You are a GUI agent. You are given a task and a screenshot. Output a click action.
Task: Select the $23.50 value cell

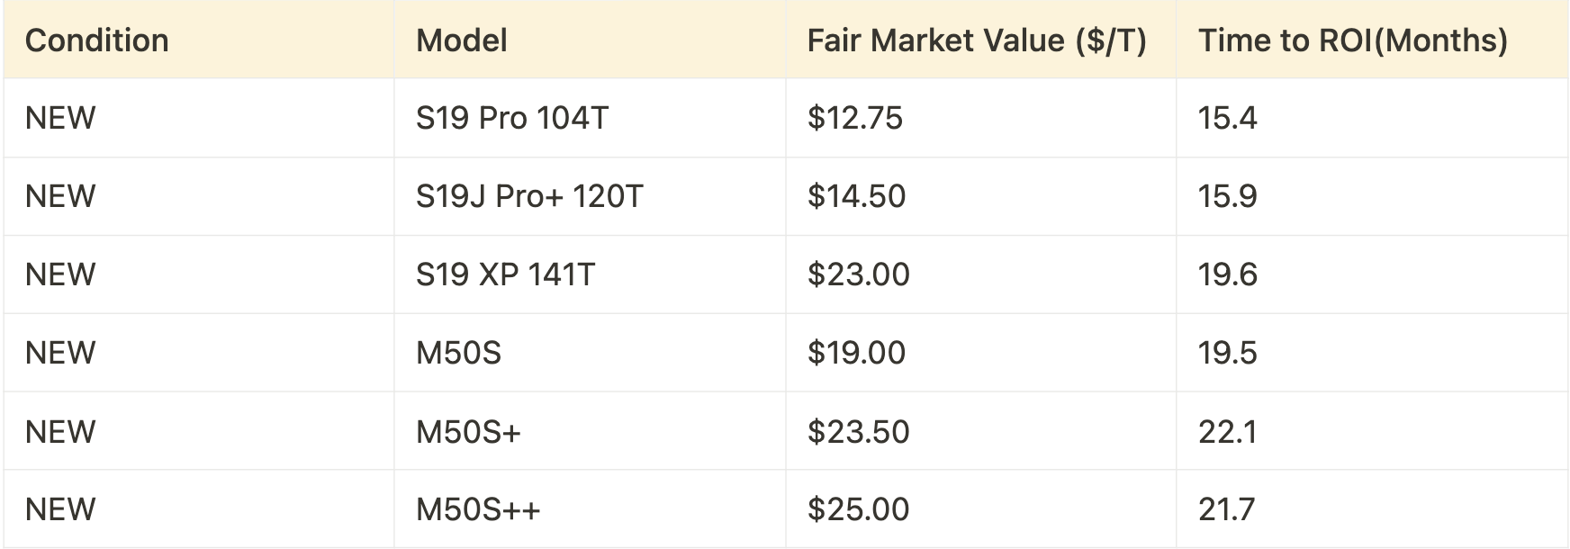[980, 431]
